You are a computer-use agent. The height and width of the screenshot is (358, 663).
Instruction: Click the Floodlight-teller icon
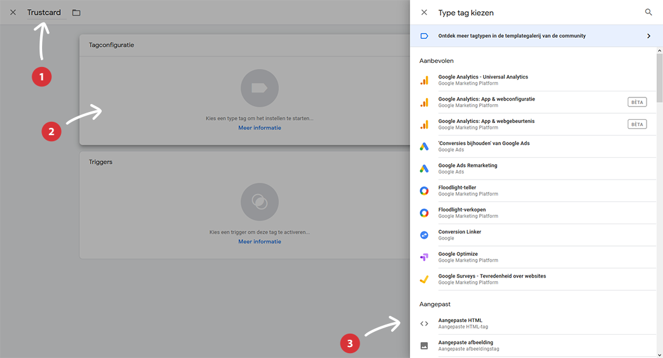coord(424,191)
